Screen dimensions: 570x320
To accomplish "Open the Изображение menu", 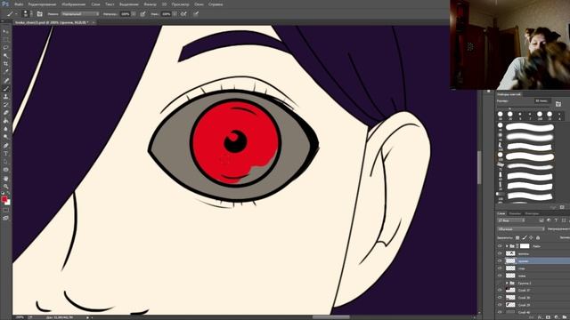I will coord(73,4).
